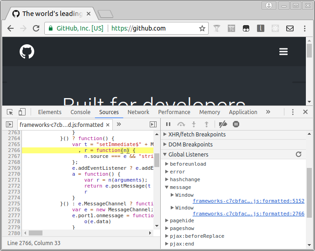Open the TC extension icon
Viewport: 315px width, 251px height.
coord(231,28)
